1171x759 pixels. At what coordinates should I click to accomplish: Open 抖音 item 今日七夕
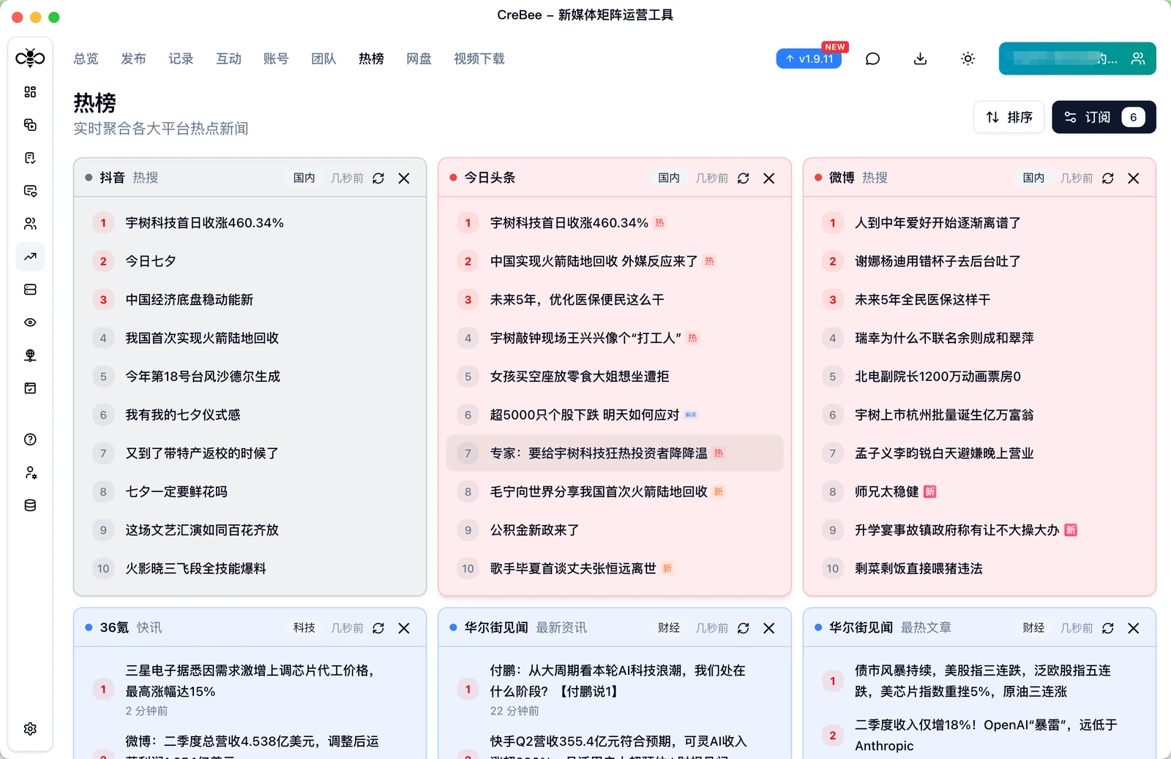tap(250, 261)
